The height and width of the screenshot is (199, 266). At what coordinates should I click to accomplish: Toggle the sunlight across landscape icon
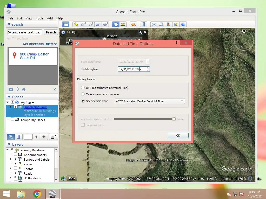click(123, 24)
